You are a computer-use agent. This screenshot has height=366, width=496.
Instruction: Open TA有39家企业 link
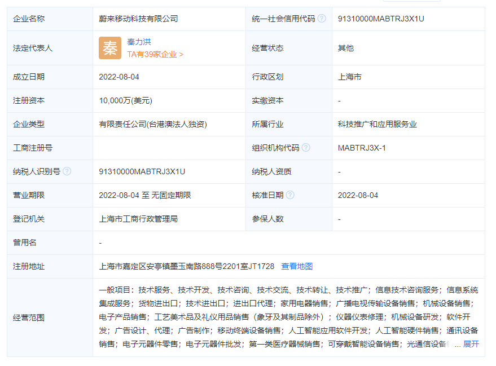[x=155, y=54]
